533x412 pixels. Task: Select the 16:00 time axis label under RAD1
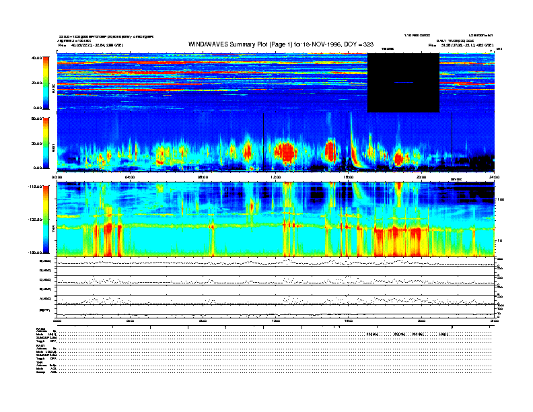[x=348, y=176]
